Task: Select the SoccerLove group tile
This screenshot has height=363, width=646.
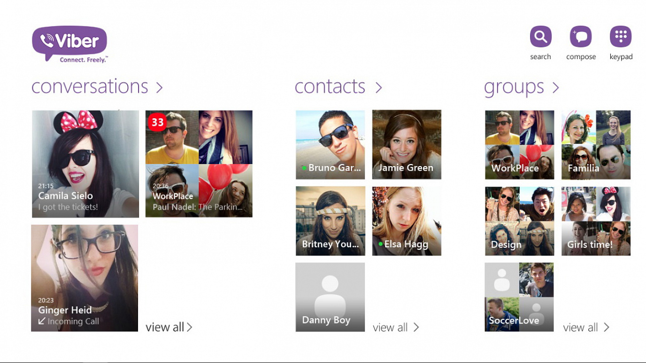Action: [x=519, y=297]
